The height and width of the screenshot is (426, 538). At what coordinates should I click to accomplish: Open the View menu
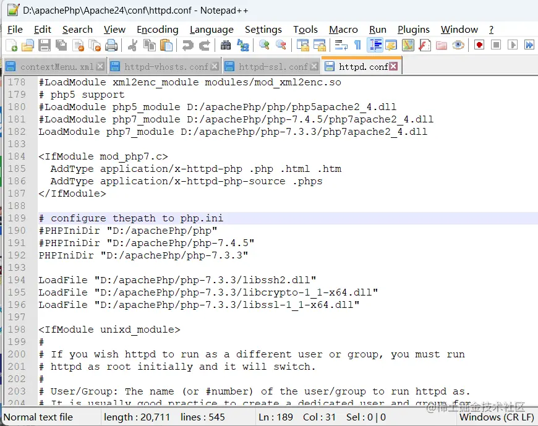point(114,30)
